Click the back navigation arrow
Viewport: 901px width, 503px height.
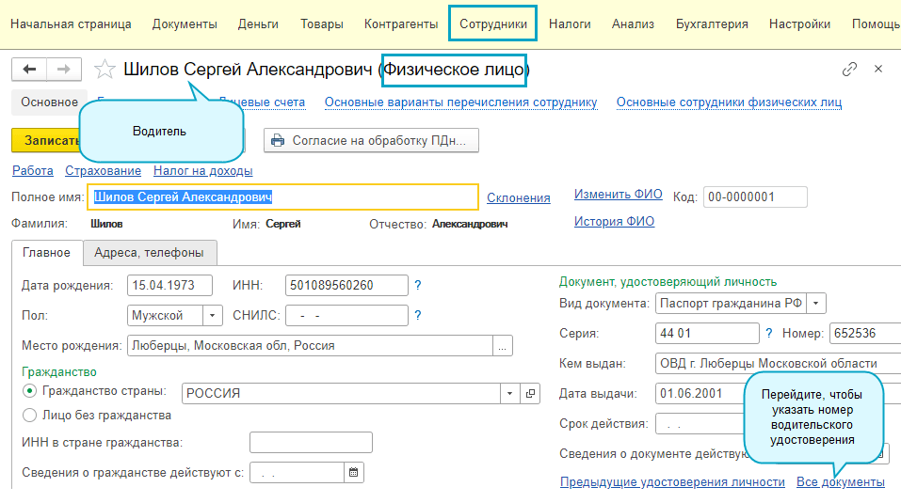tap(29, 69)
